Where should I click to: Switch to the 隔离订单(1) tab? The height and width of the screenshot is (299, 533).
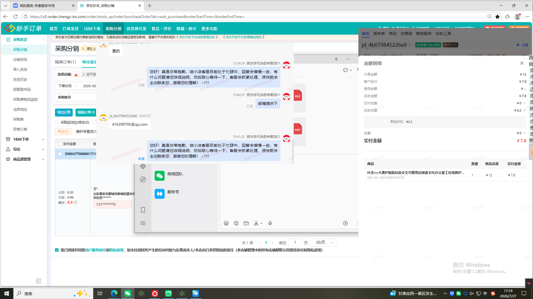(66, 62)
